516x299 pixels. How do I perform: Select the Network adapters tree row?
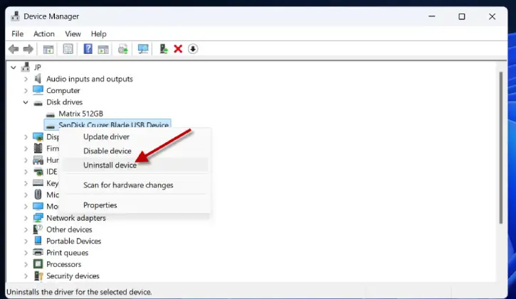(x=76, y=218)
